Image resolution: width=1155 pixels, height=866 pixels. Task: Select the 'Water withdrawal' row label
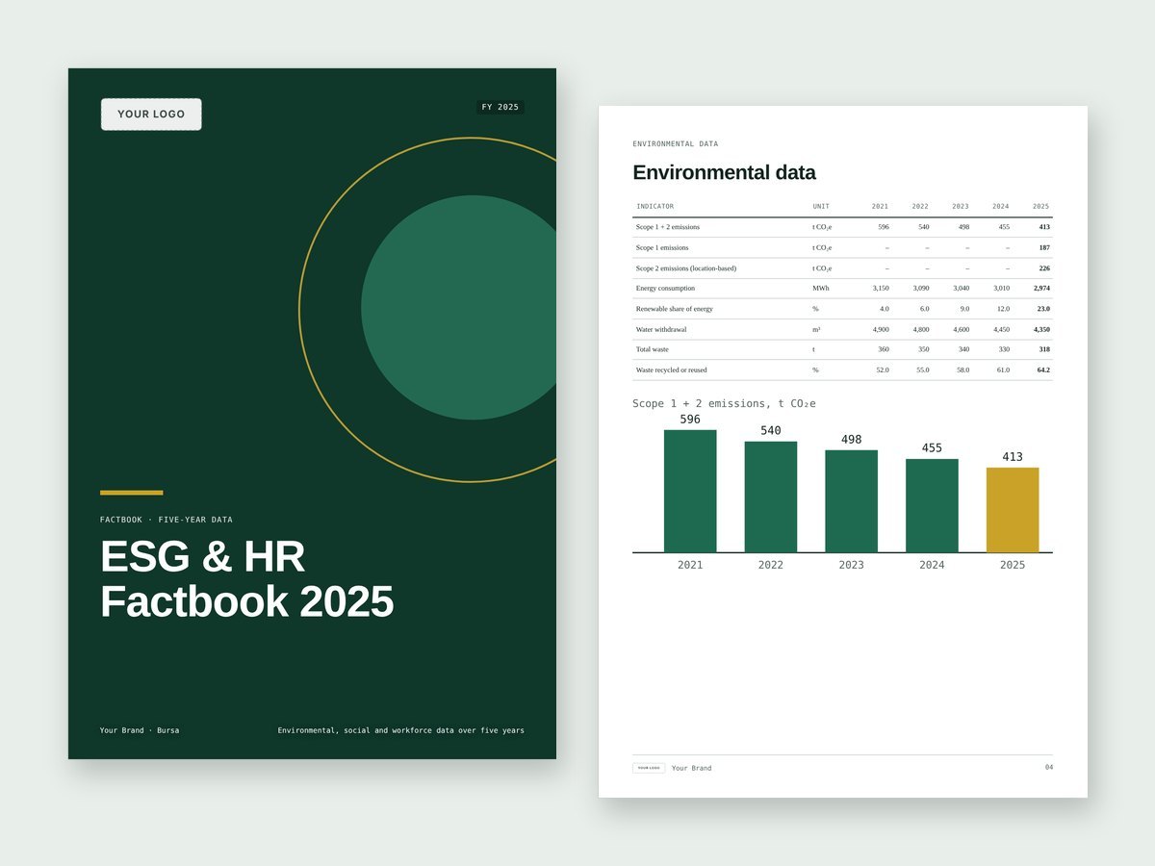tap(661, 329)
